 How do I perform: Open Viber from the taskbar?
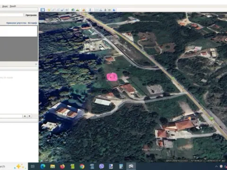102,166
